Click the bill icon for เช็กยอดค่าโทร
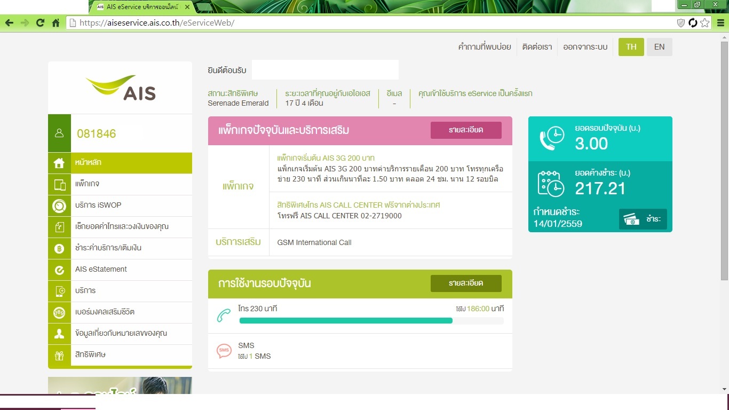The width and height of the screenshot is (729, 410). coord(59,227)
